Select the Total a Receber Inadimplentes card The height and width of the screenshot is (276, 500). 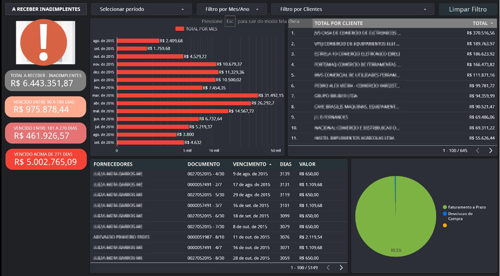[45, 80]
